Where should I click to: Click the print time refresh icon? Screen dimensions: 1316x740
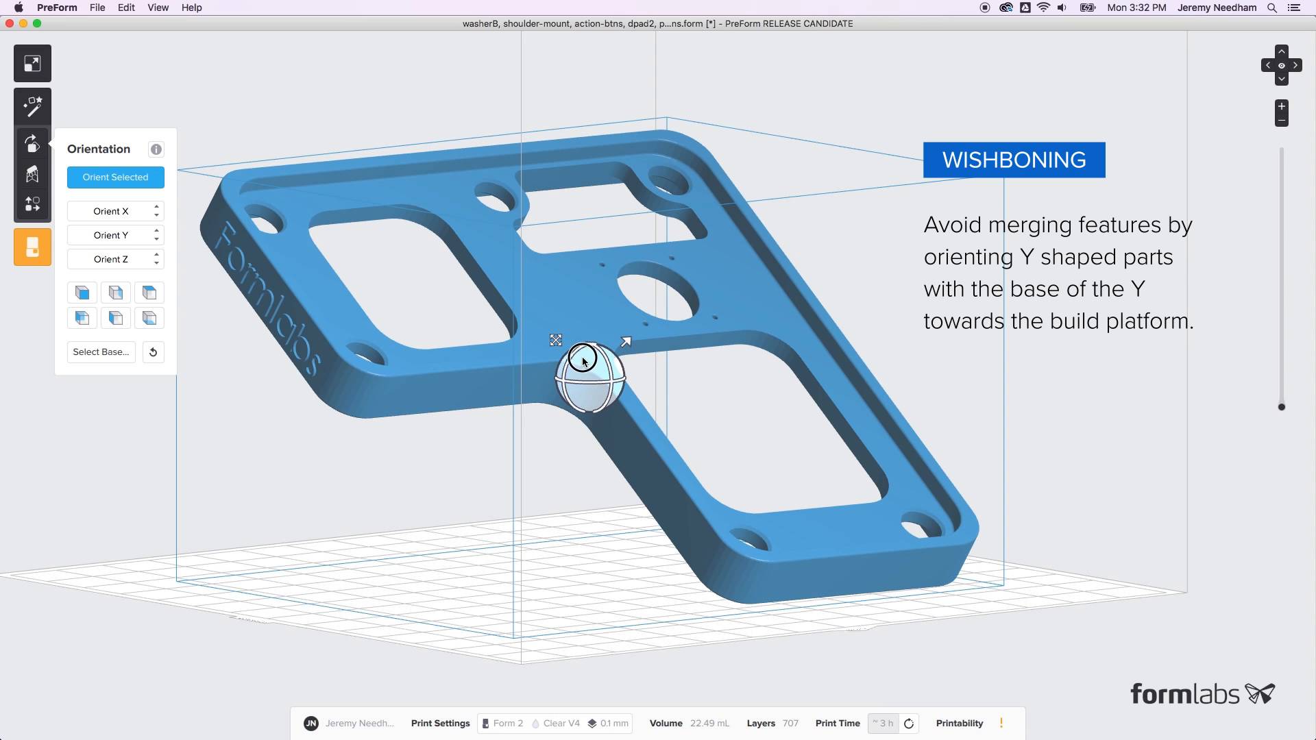click(909, 724)
